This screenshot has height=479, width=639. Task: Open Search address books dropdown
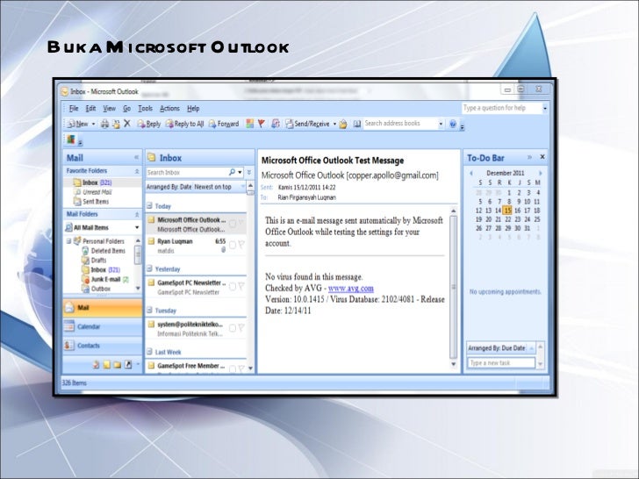(x=441, y=124)
